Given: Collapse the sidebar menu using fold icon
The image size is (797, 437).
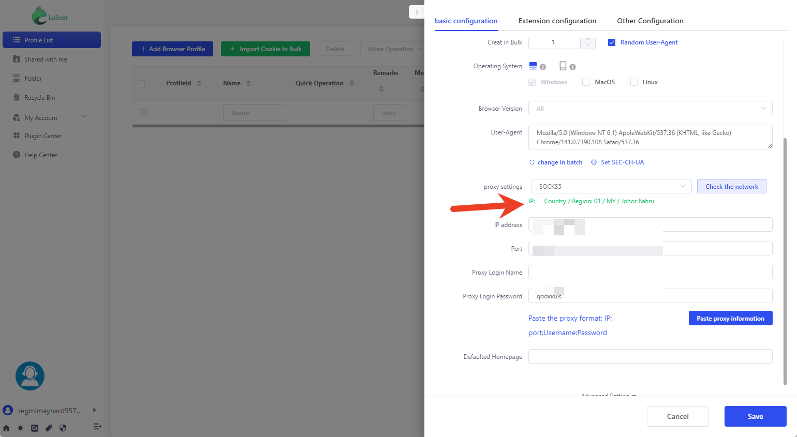Looking at the screenshot, I should [x=97, y=427].
